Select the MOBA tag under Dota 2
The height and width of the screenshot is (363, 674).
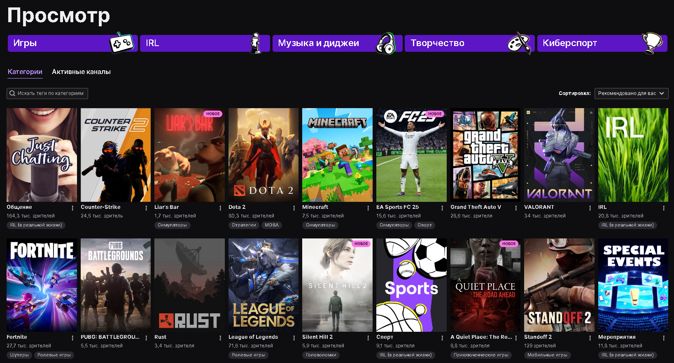(x=272, y=225)
